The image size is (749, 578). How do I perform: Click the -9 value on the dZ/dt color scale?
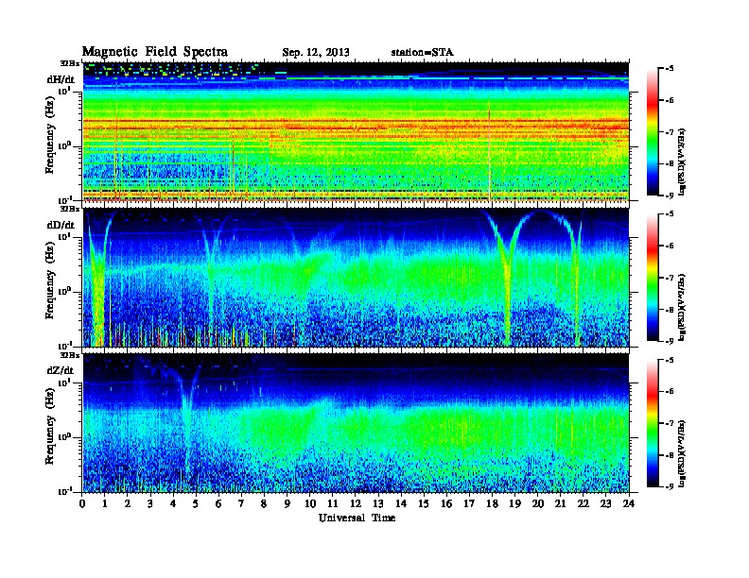click(670, 486)
